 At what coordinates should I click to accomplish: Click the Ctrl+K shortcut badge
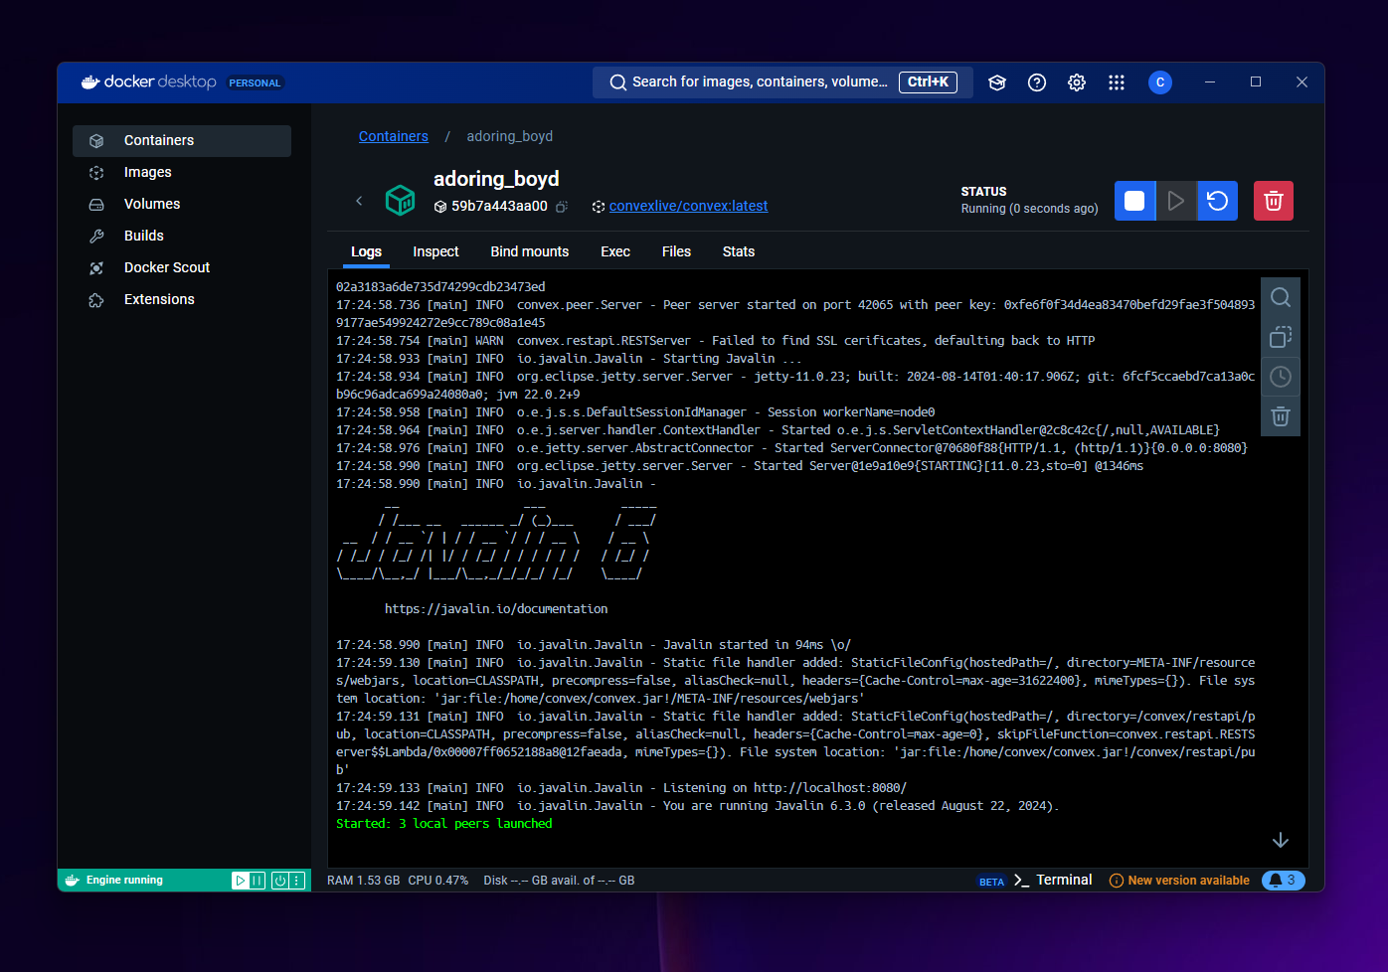coord(928,82)
